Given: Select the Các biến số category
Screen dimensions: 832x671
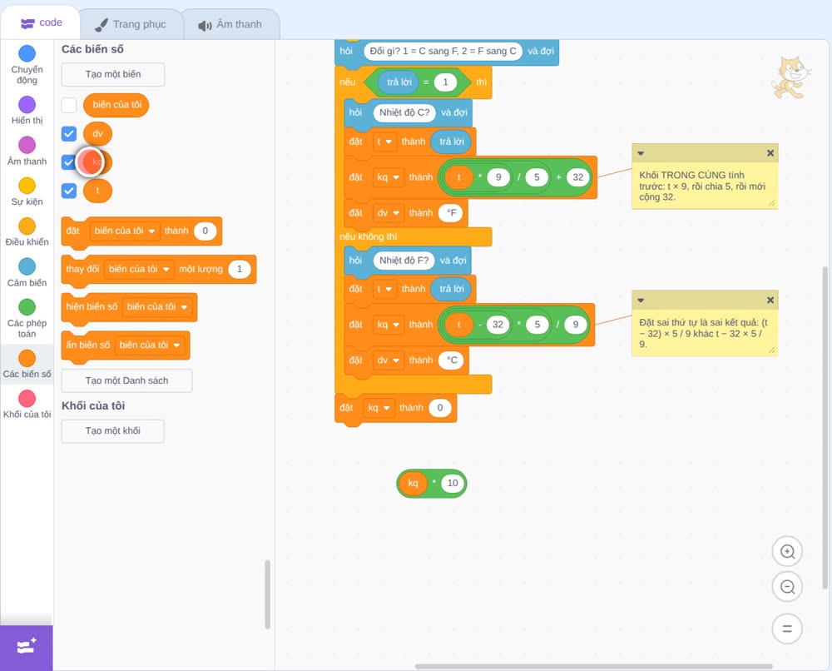Looking at the screenshot, I should tap(27, 364).
